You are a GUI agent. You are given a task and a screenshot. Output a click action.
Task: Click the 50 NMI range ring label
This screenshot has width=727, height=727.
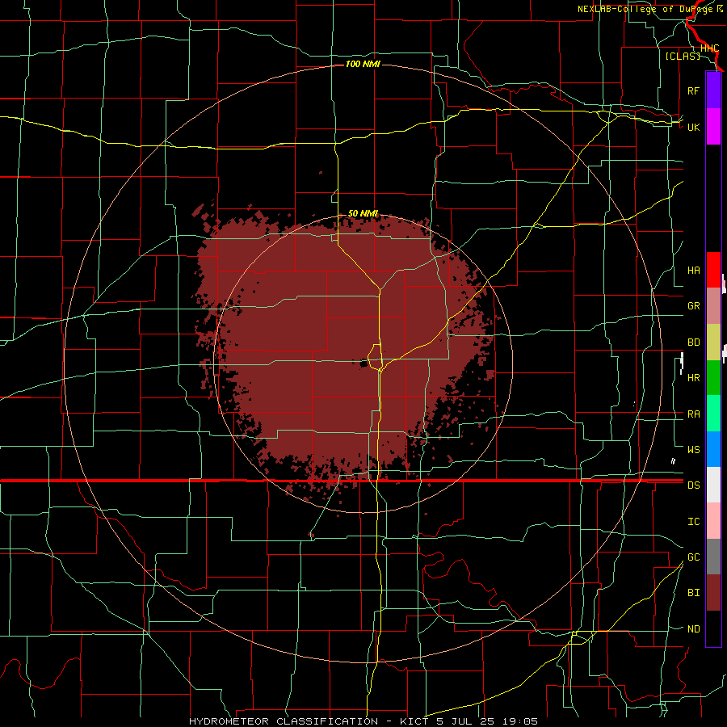[x=363, y=213]
